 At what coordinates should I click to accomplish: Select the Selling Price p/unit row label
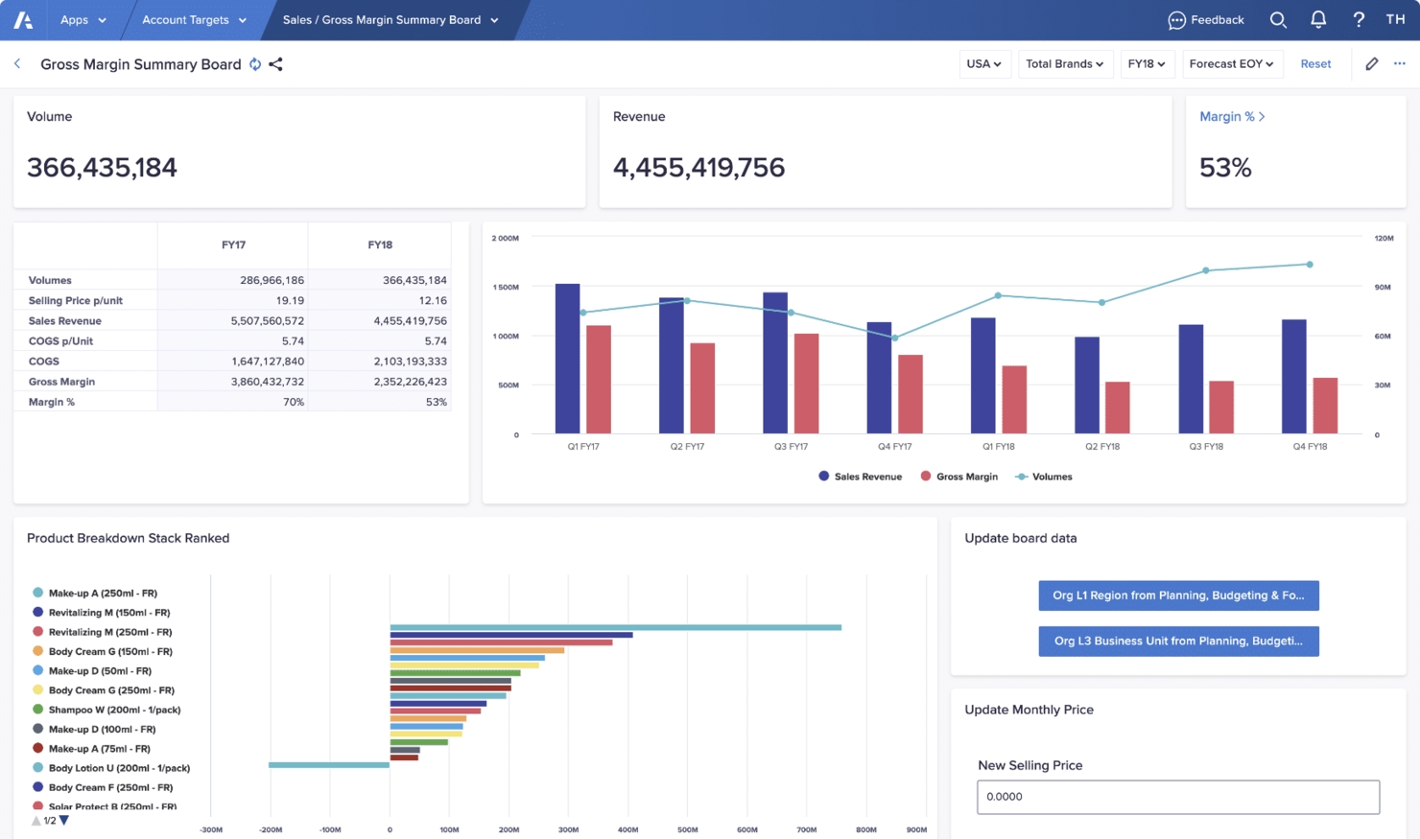75,300
